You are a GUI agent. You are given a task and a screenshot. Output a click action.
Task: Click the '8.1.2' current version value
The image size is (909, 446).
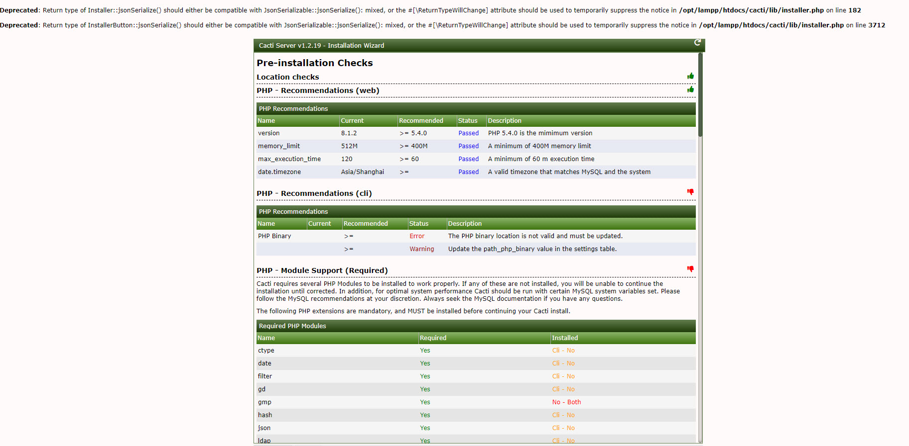[x=349, y=133]
